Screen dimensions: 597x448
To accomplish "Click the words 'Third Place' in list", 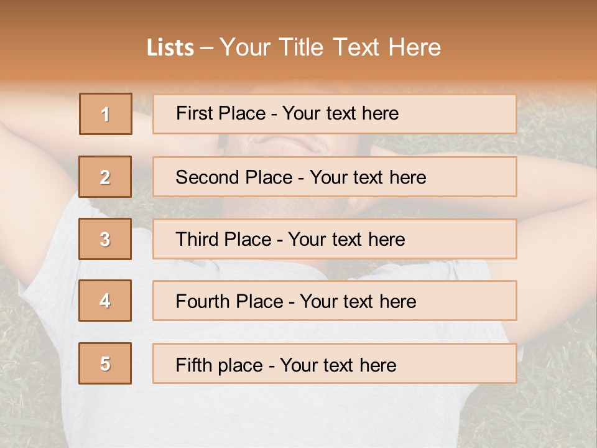I will click(223, 239).
